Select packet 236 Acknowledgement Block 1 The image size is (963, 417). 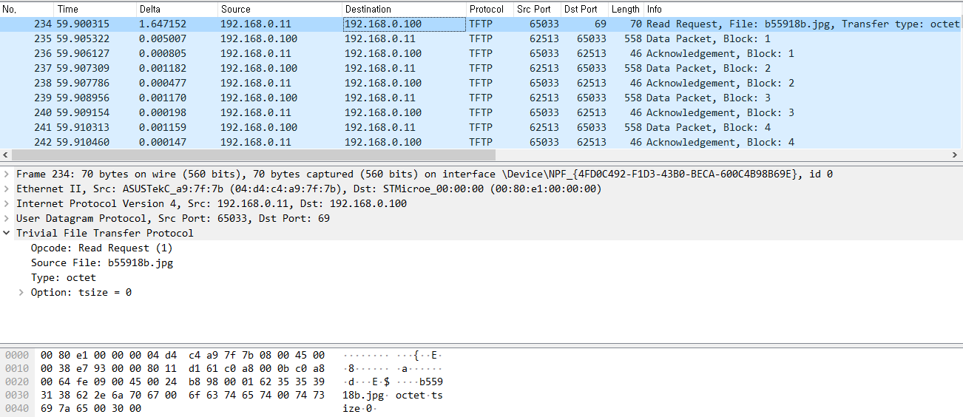[481, 53]
